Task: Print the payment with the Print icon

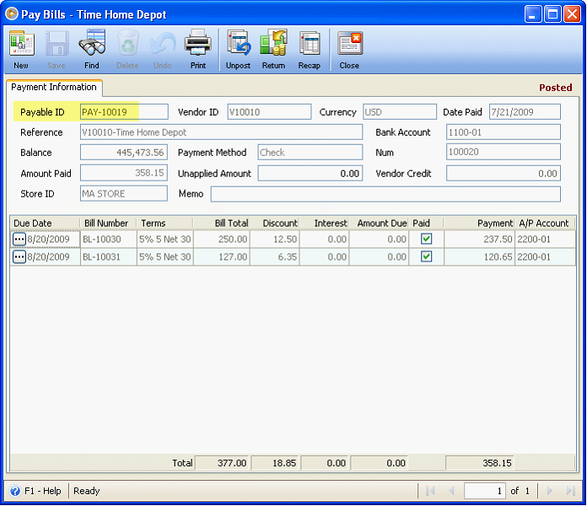Action: [x=197, y=49]
